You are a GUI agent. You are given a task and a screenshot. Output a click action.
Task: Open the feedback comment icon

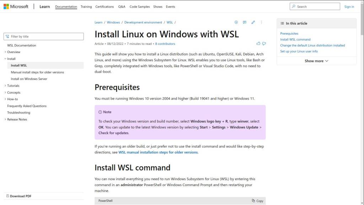point(245,22)
